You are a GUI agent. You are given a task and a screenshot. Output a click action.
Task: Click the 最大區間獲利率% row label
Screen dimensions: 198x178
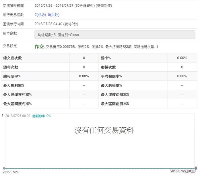pos(18,104)
